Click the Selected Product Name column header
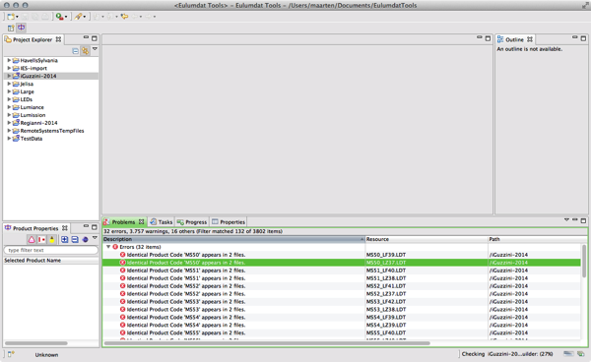Viewport: 591px width, 362px height. pos(51,261)
